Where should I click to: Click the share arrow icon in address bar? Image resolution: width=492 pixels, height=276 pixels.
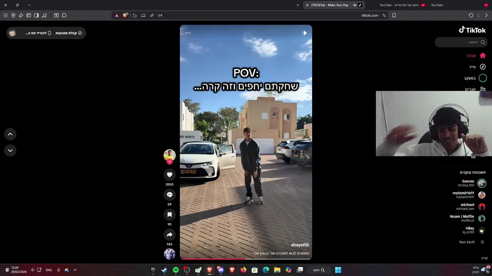(x=135, y=15)
